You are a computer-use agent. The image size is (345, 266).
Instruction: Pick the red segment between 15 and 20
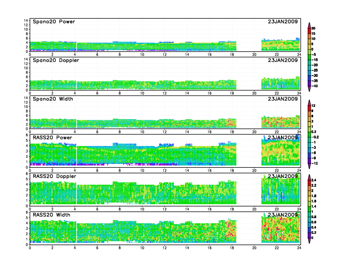click(309, 31)
